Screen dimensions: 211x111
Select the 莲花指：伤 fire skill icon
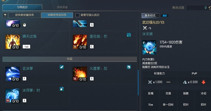click(80, 42)
